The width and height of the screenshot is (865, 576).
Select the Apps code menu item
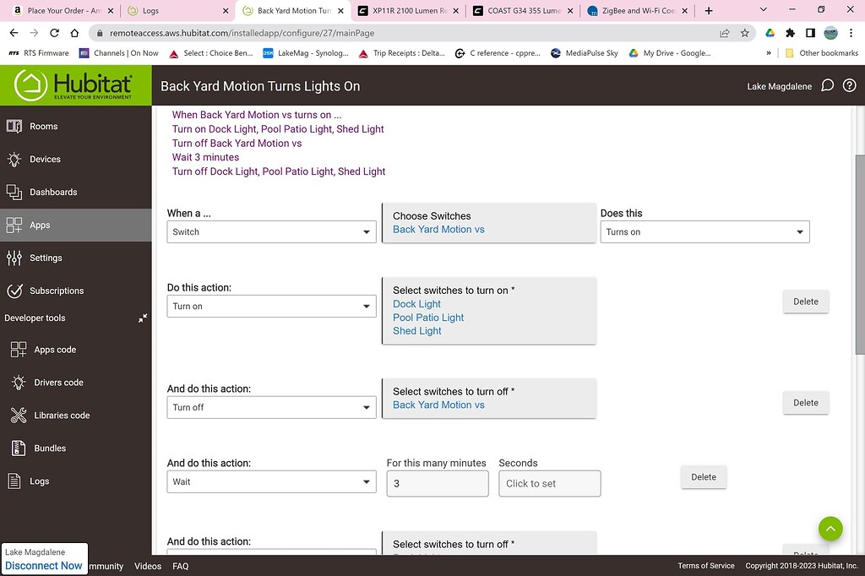[x=55, y=350]
